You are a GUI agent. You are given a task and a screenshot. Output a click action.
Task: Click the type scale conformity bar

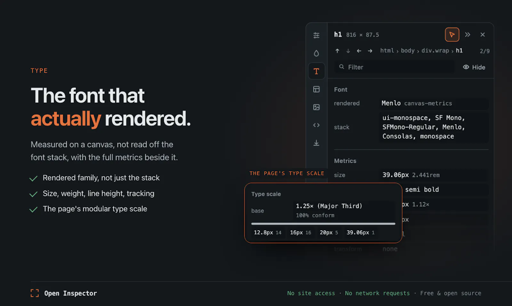click(323, 224)
